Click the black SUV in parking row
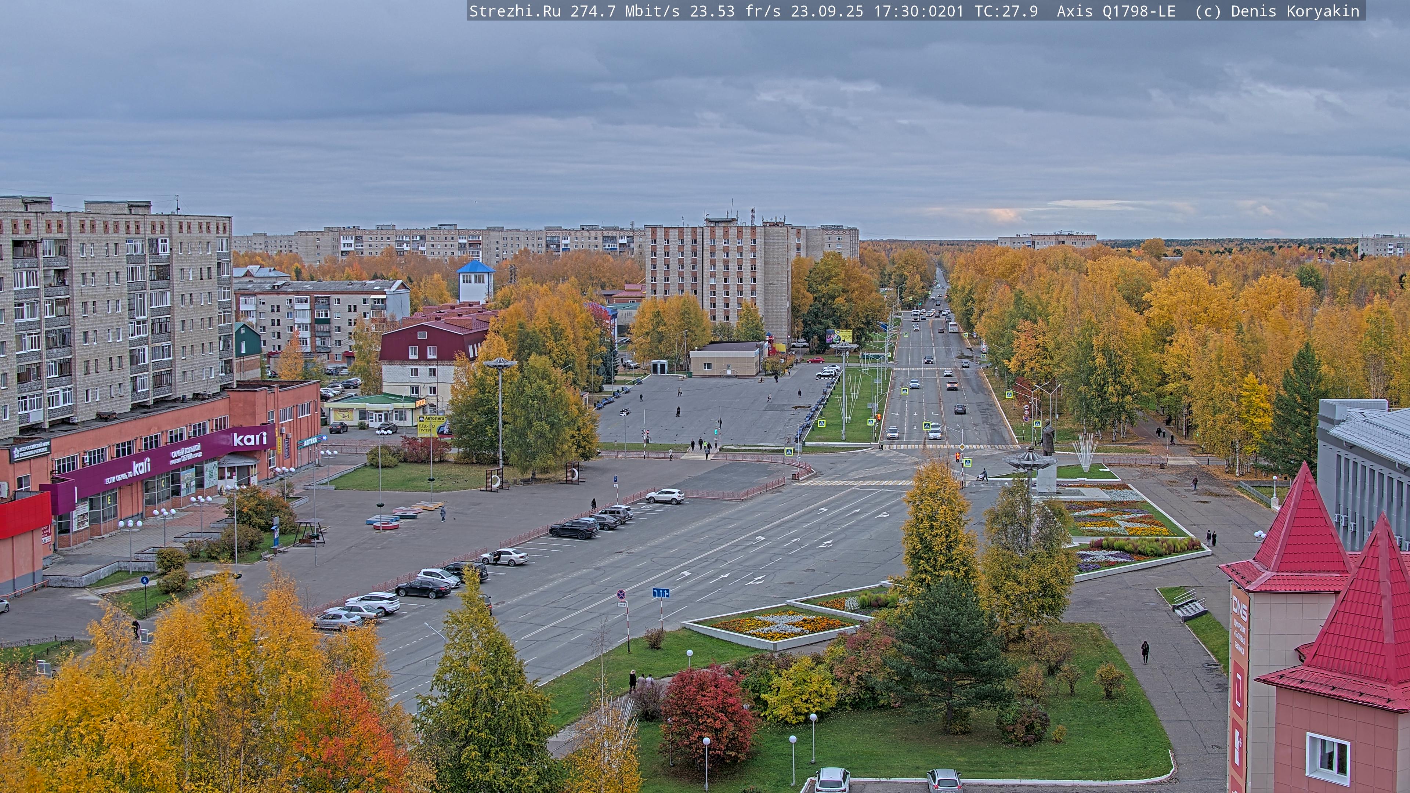Screen dimensions: 1410x793 574,528
